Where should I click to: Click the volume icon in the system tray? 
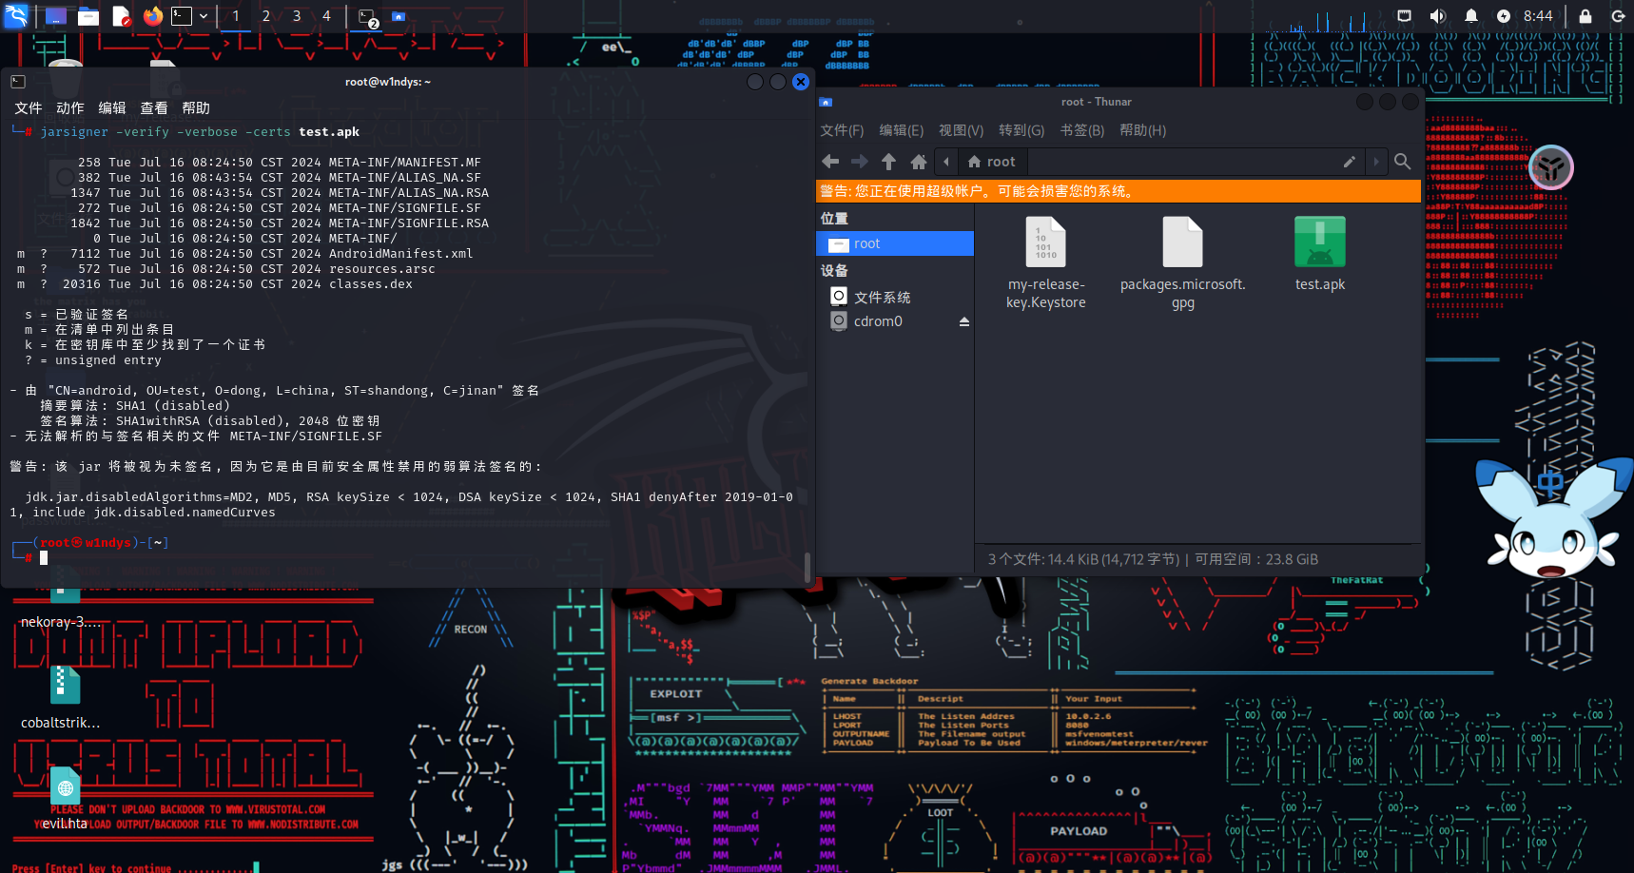tap(1437, 16)
